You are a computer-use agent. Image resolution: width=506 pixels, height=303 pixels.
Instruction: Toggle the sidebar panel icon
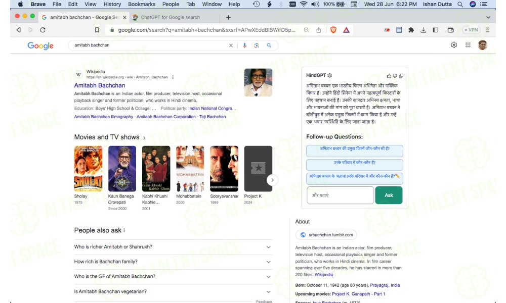[435, 30]
